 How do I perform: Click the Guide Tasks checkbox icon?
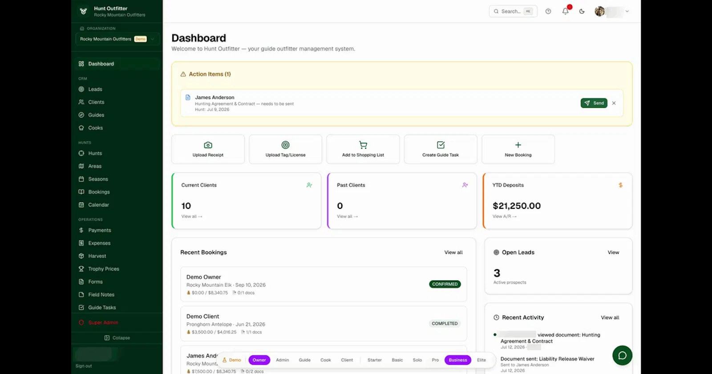click(81, 308)
